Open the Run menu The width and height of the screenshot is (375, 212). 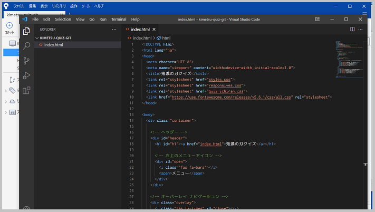click(103, 20)
